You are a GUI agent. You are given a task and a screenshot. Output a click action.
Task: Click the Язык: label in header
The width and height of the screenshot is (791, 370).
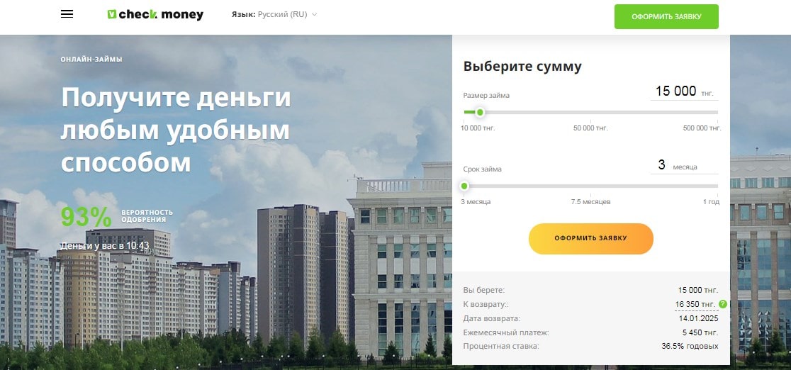243,15
